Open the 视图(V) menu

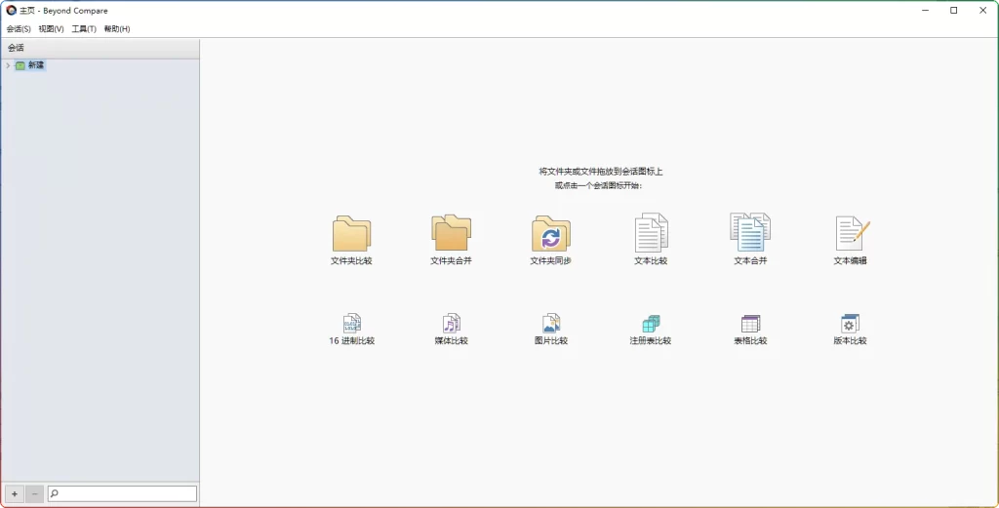click(x=51, y=29)
